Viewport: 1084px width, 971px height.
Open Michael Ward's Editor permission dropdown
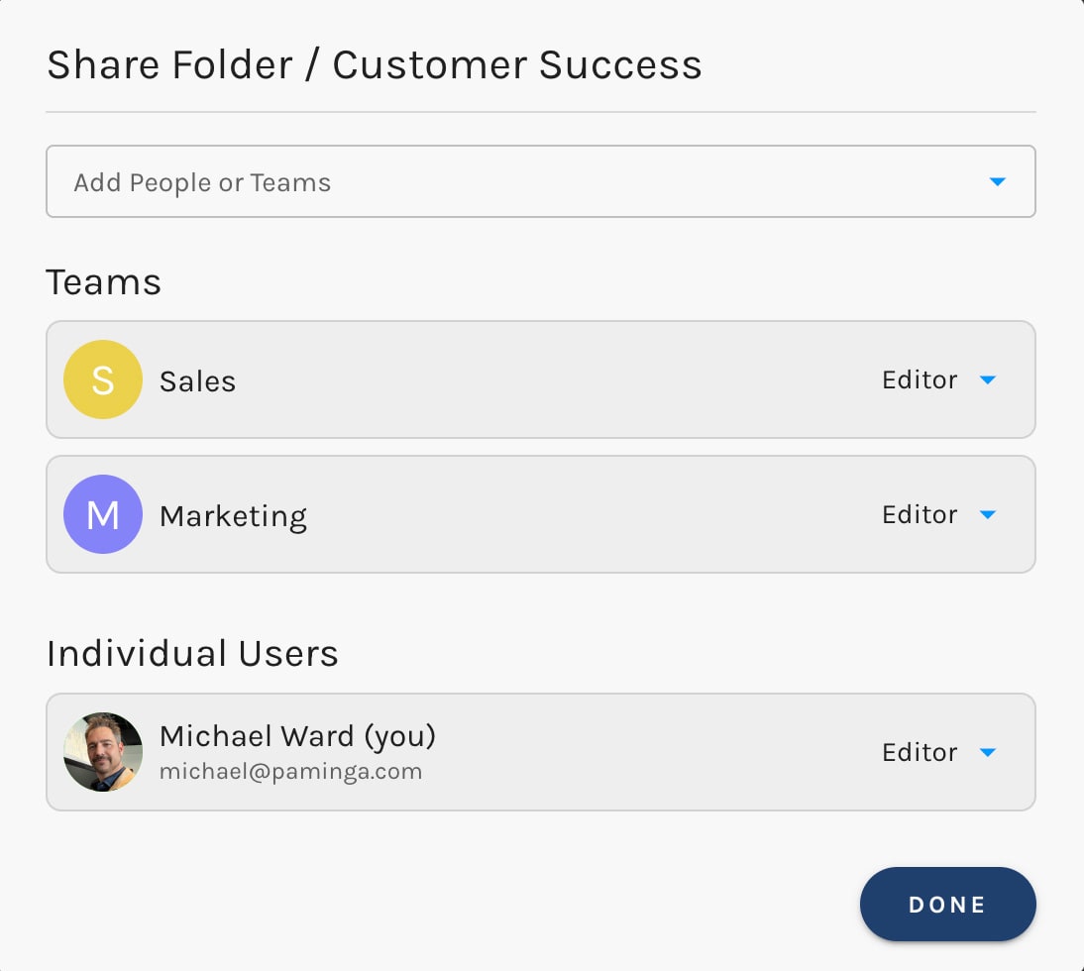pyautogui.click(x=936, y=752)
